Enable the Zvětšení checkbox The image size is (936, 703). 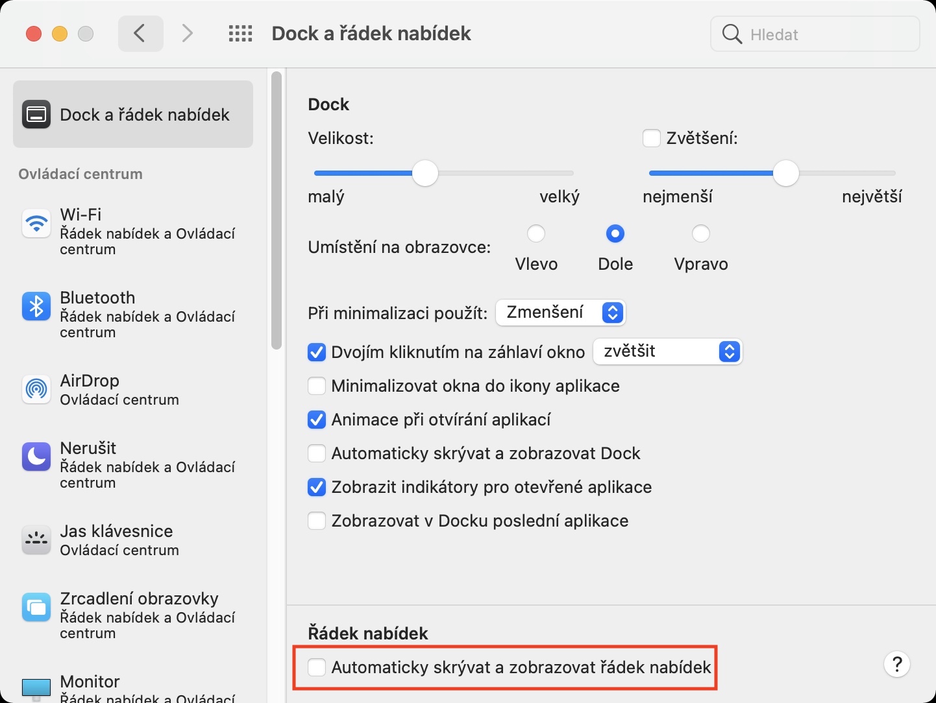click(x=651, y=138)
